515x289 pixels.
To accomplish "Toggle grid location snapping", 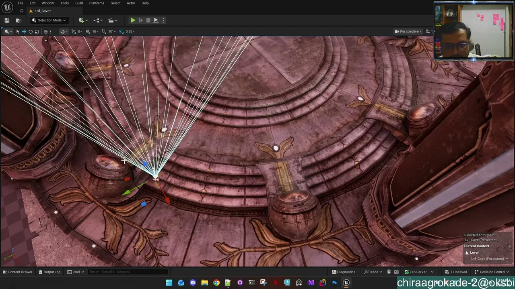I will pyautogui.click(x=88, y=31).
